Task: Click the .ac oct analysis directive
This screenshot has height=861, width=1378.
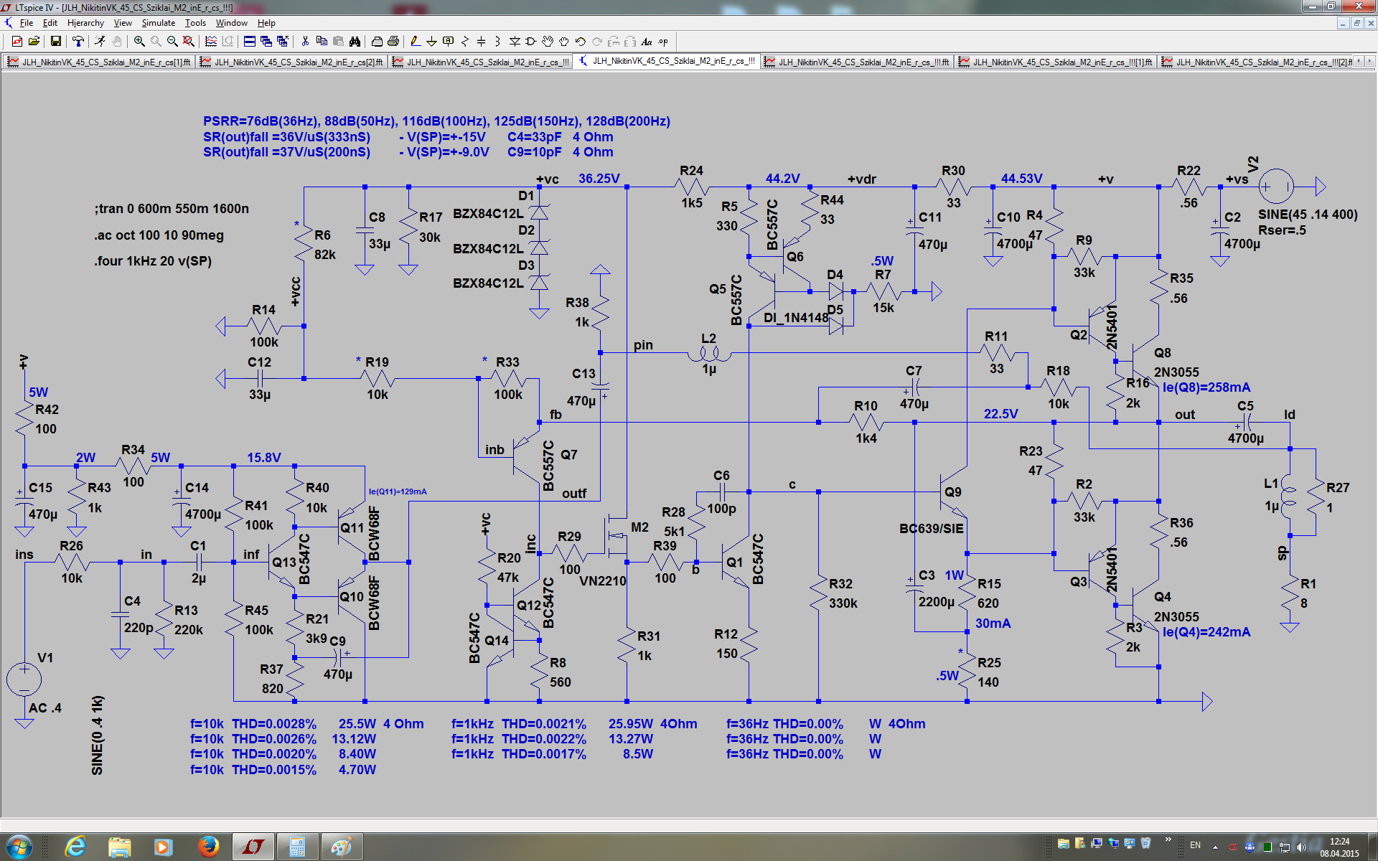Action: (x=159, y=235)
